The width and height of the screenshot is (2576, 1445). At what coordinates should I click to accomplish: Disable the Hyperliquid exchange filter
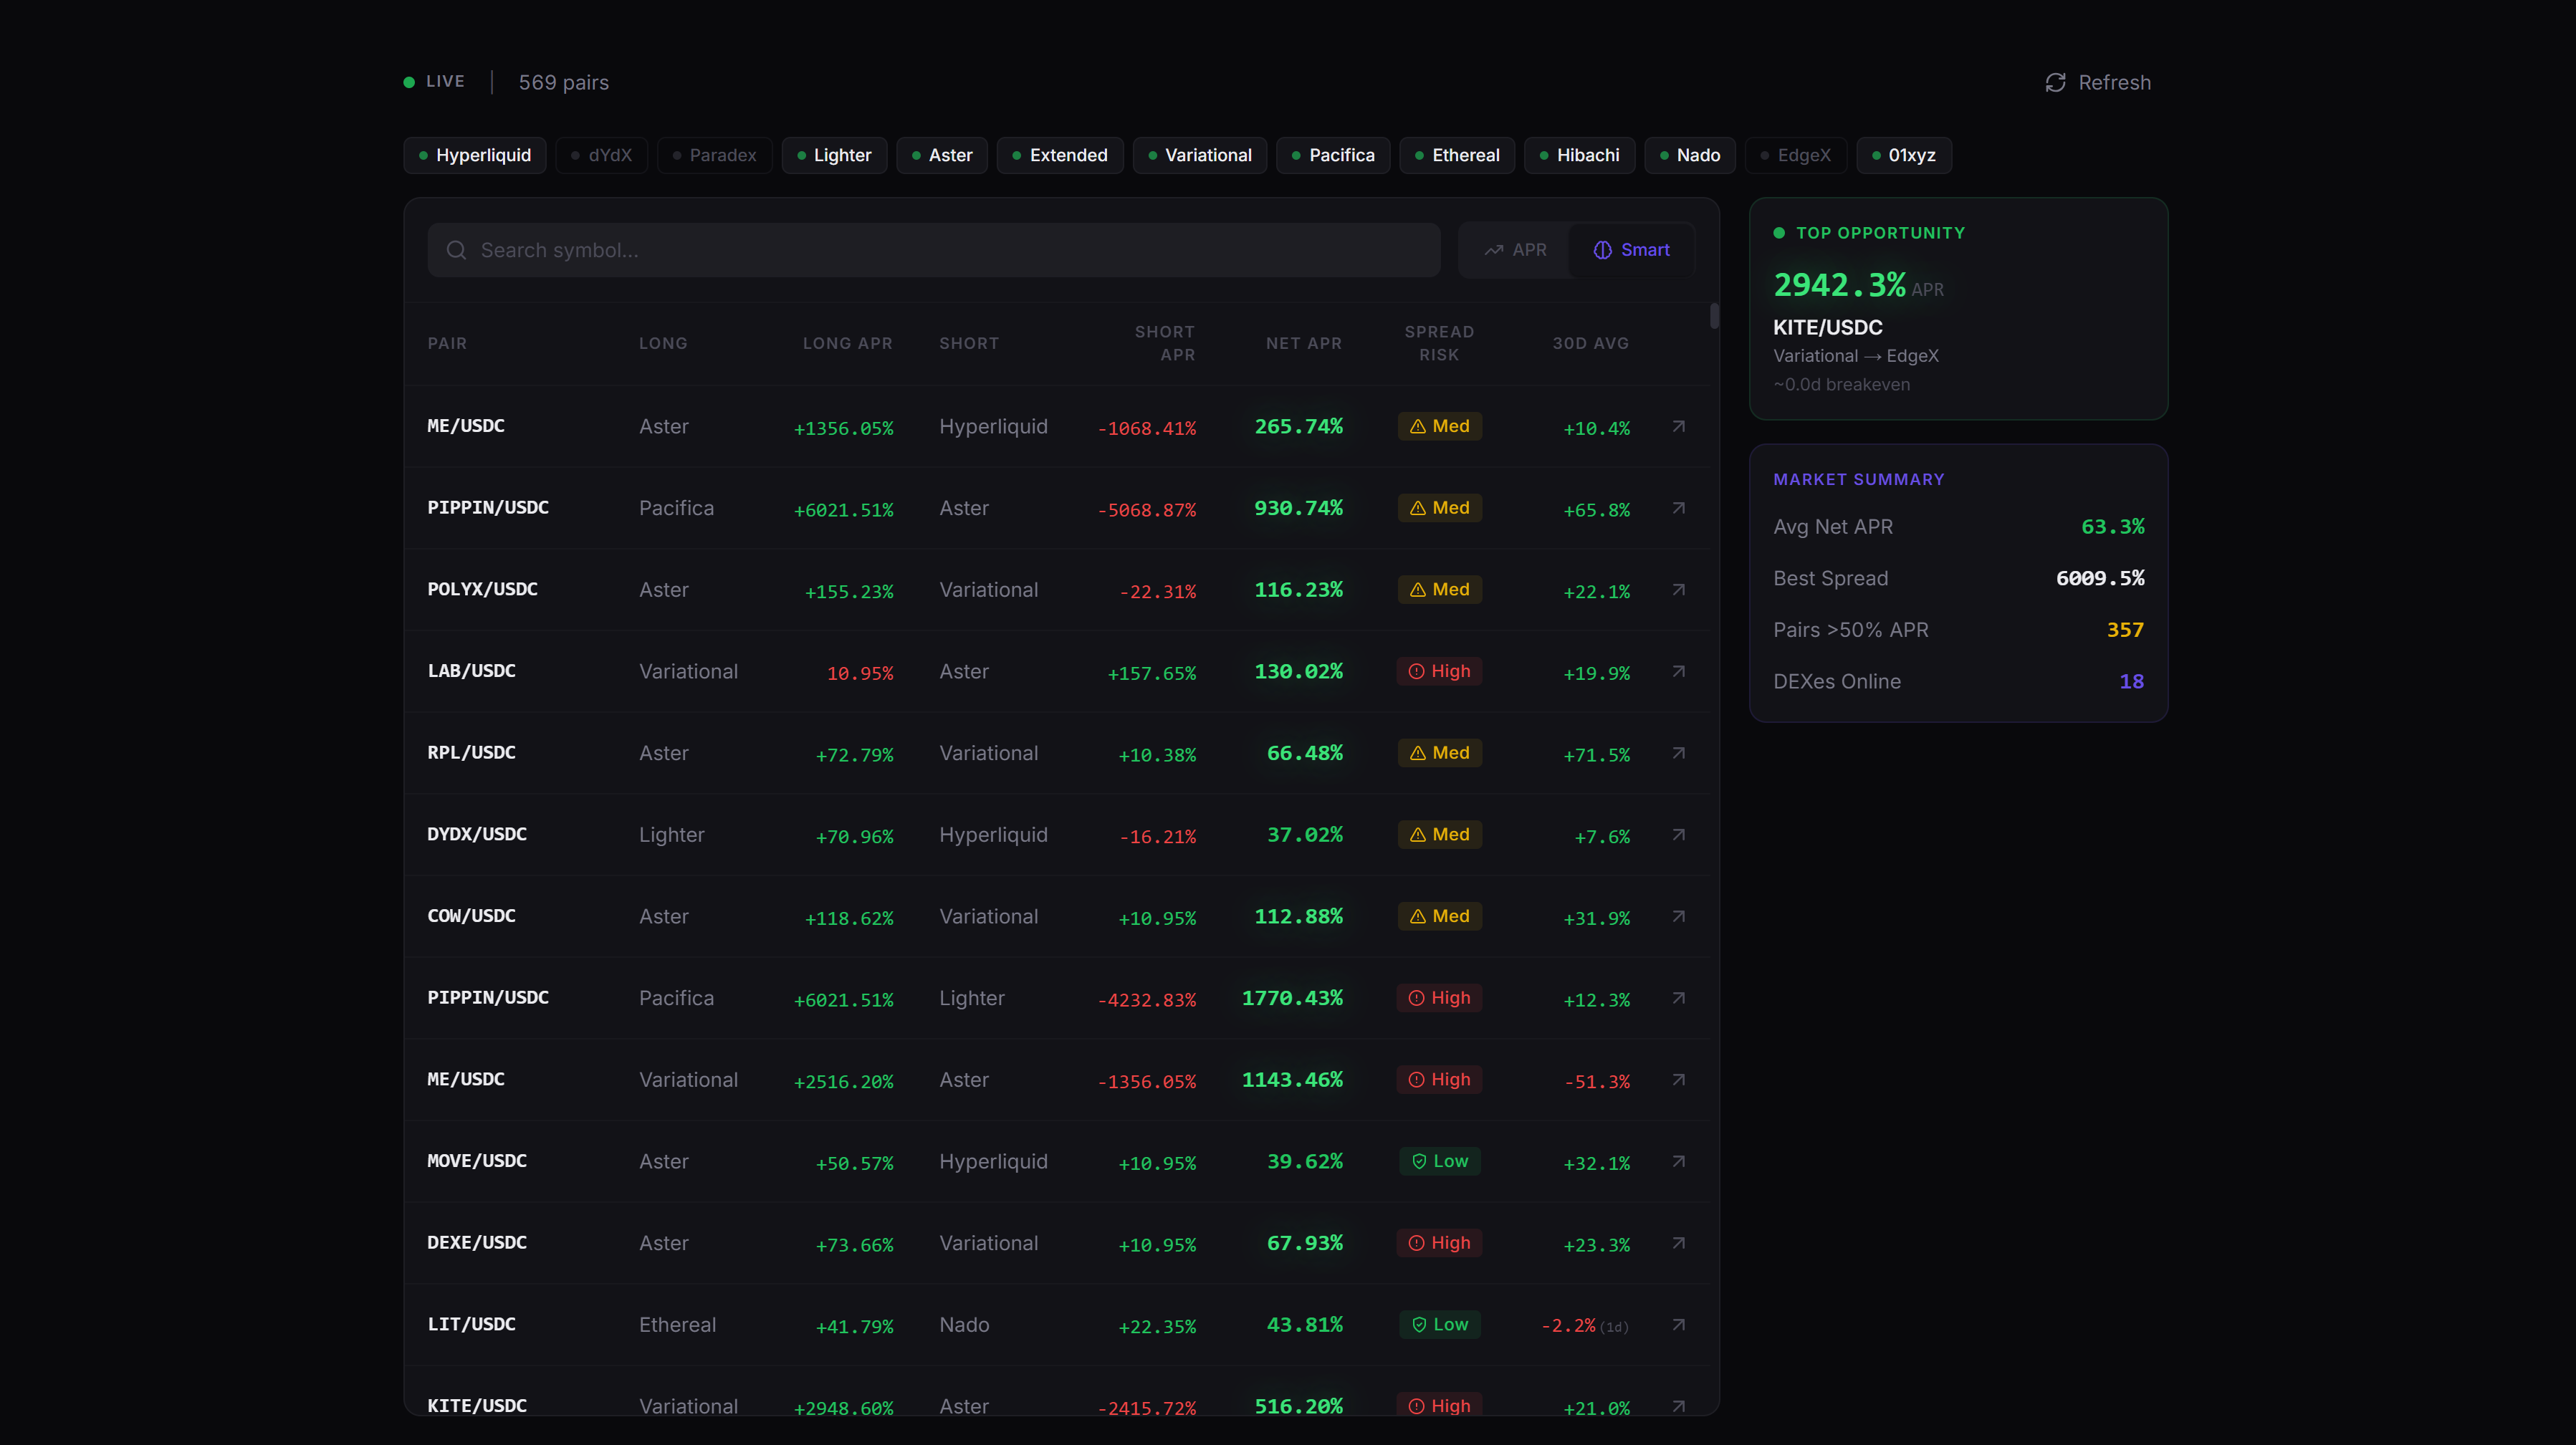tap(475, 155)
